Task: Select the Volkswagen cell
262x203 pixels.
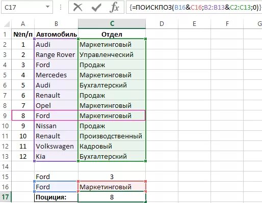Action: point(56,146)
